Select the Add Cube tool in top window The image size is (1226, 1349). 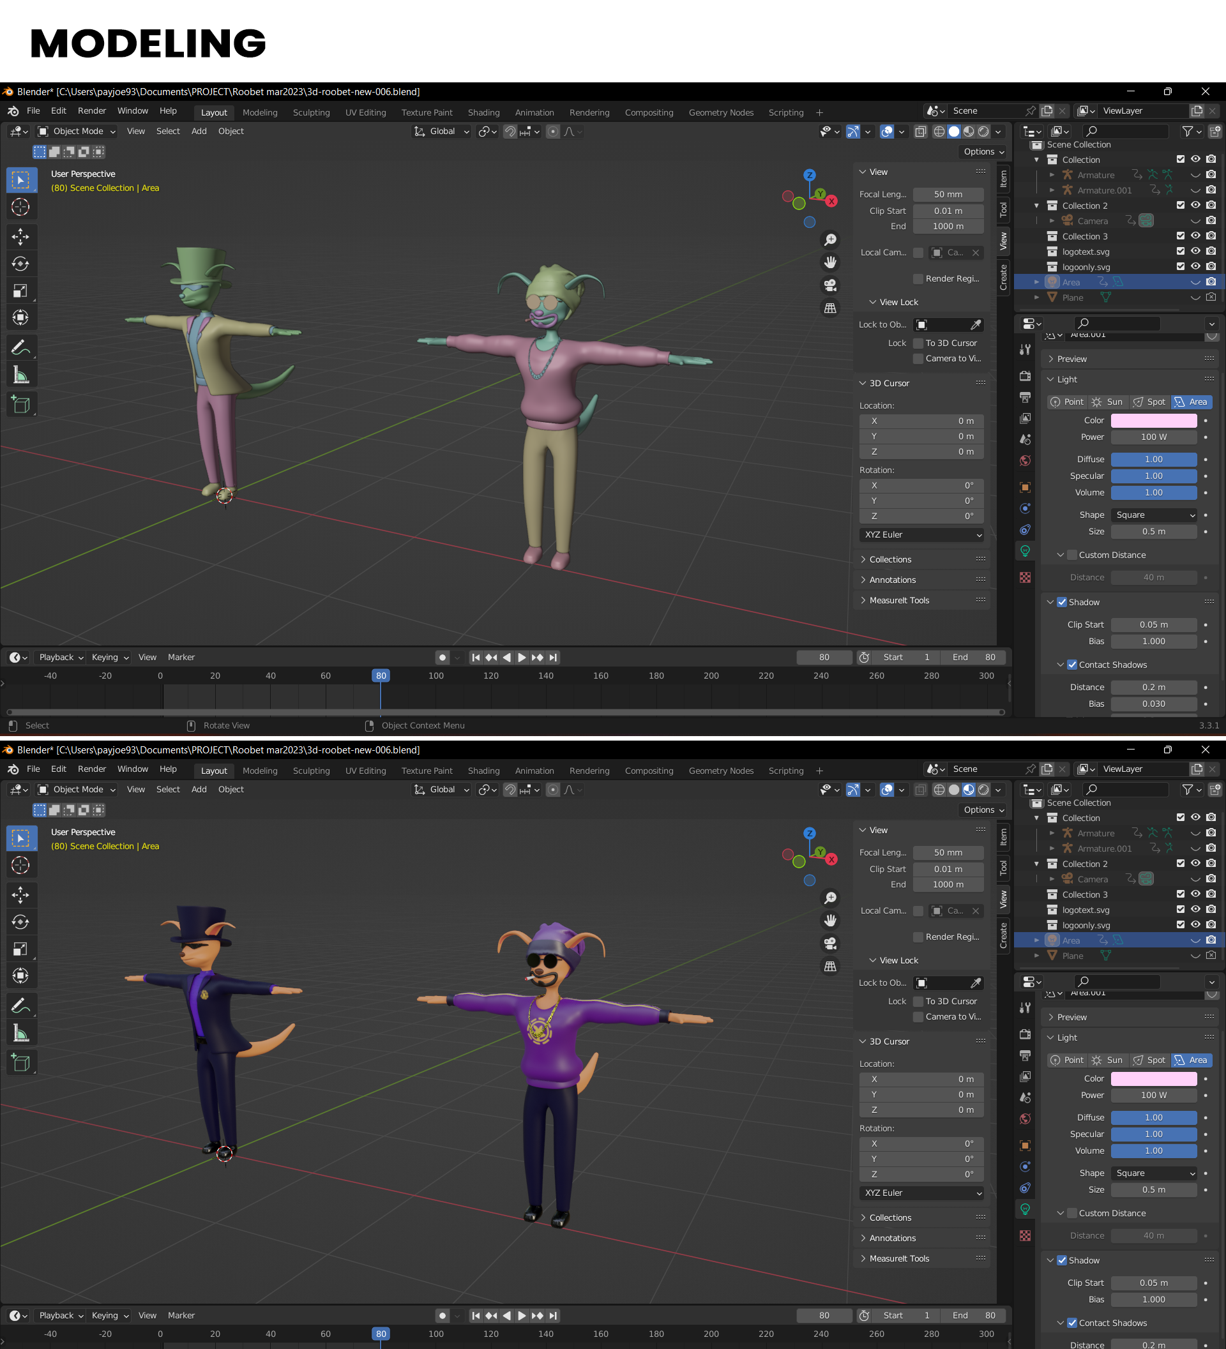tap(20, 404)
